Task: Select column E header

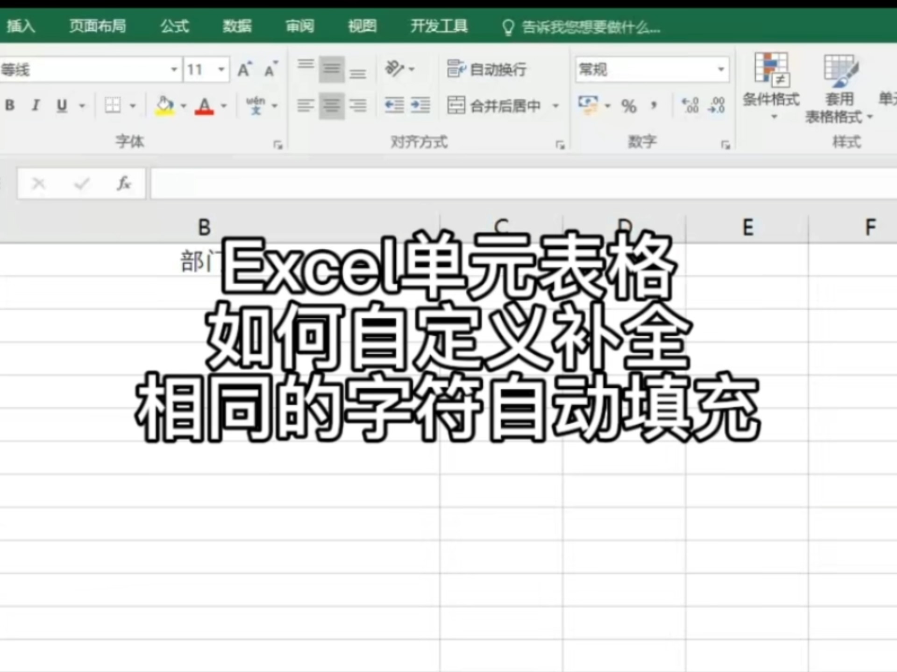Action: [747, 227]
